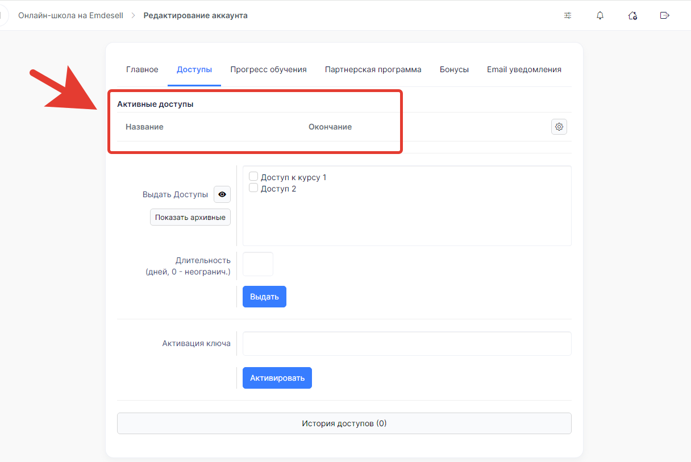691x462 pixels.
Task: Focus the Длительность days input field
Action: coord(258,264)
